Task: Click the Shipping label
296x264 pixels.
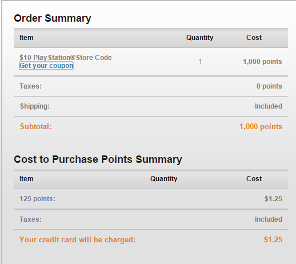Action: click(35, 106)
